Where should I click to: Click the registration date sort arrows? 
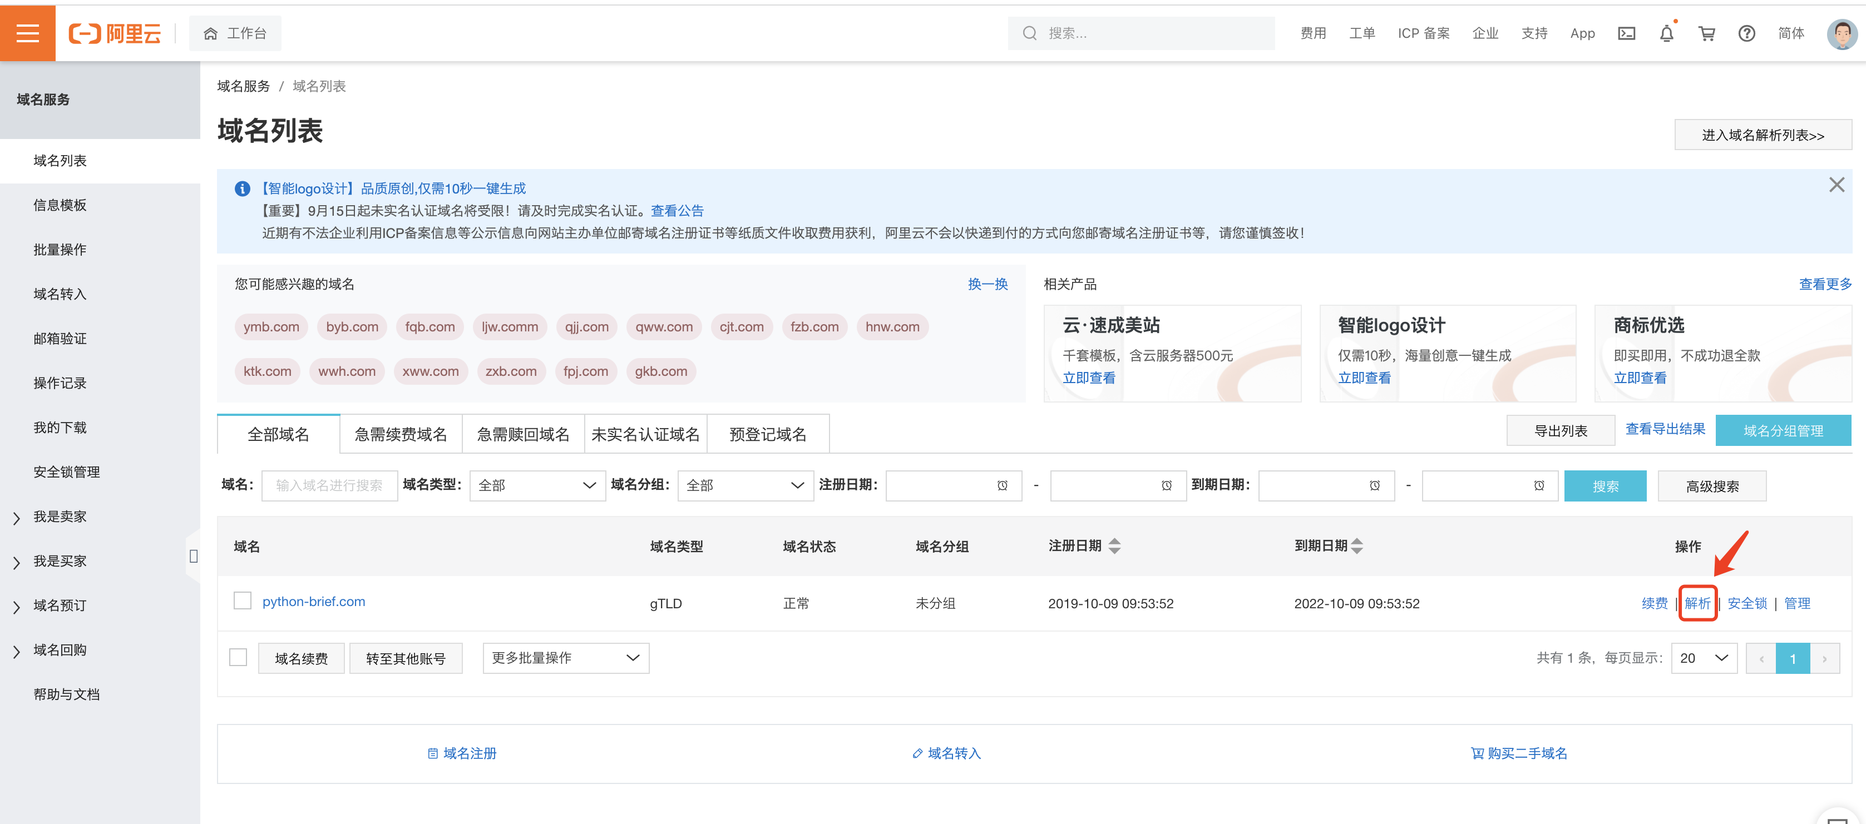[x=1114, y=546]
